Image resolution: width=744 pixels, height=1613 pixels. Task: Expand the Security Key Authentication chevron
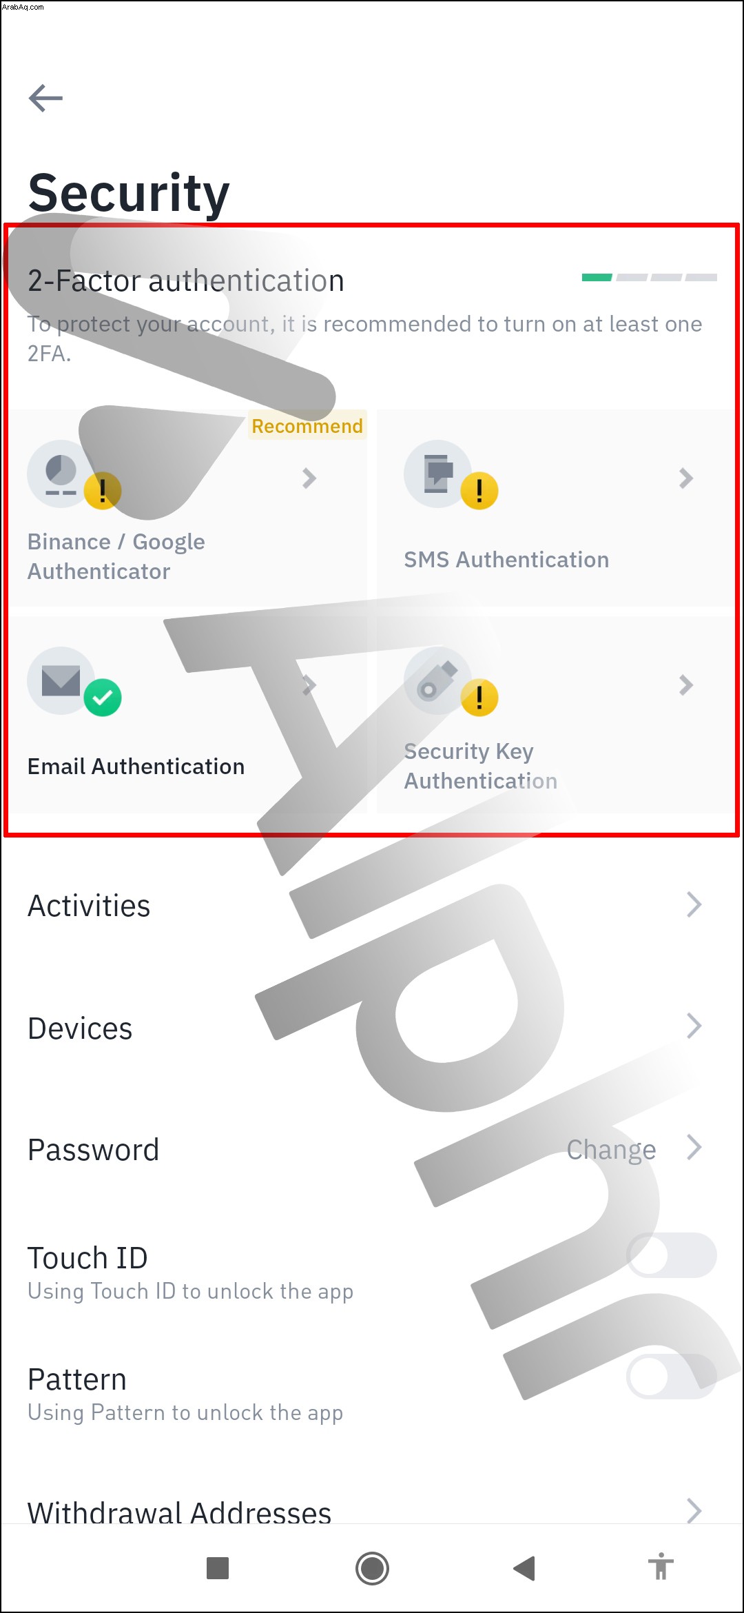685,684
